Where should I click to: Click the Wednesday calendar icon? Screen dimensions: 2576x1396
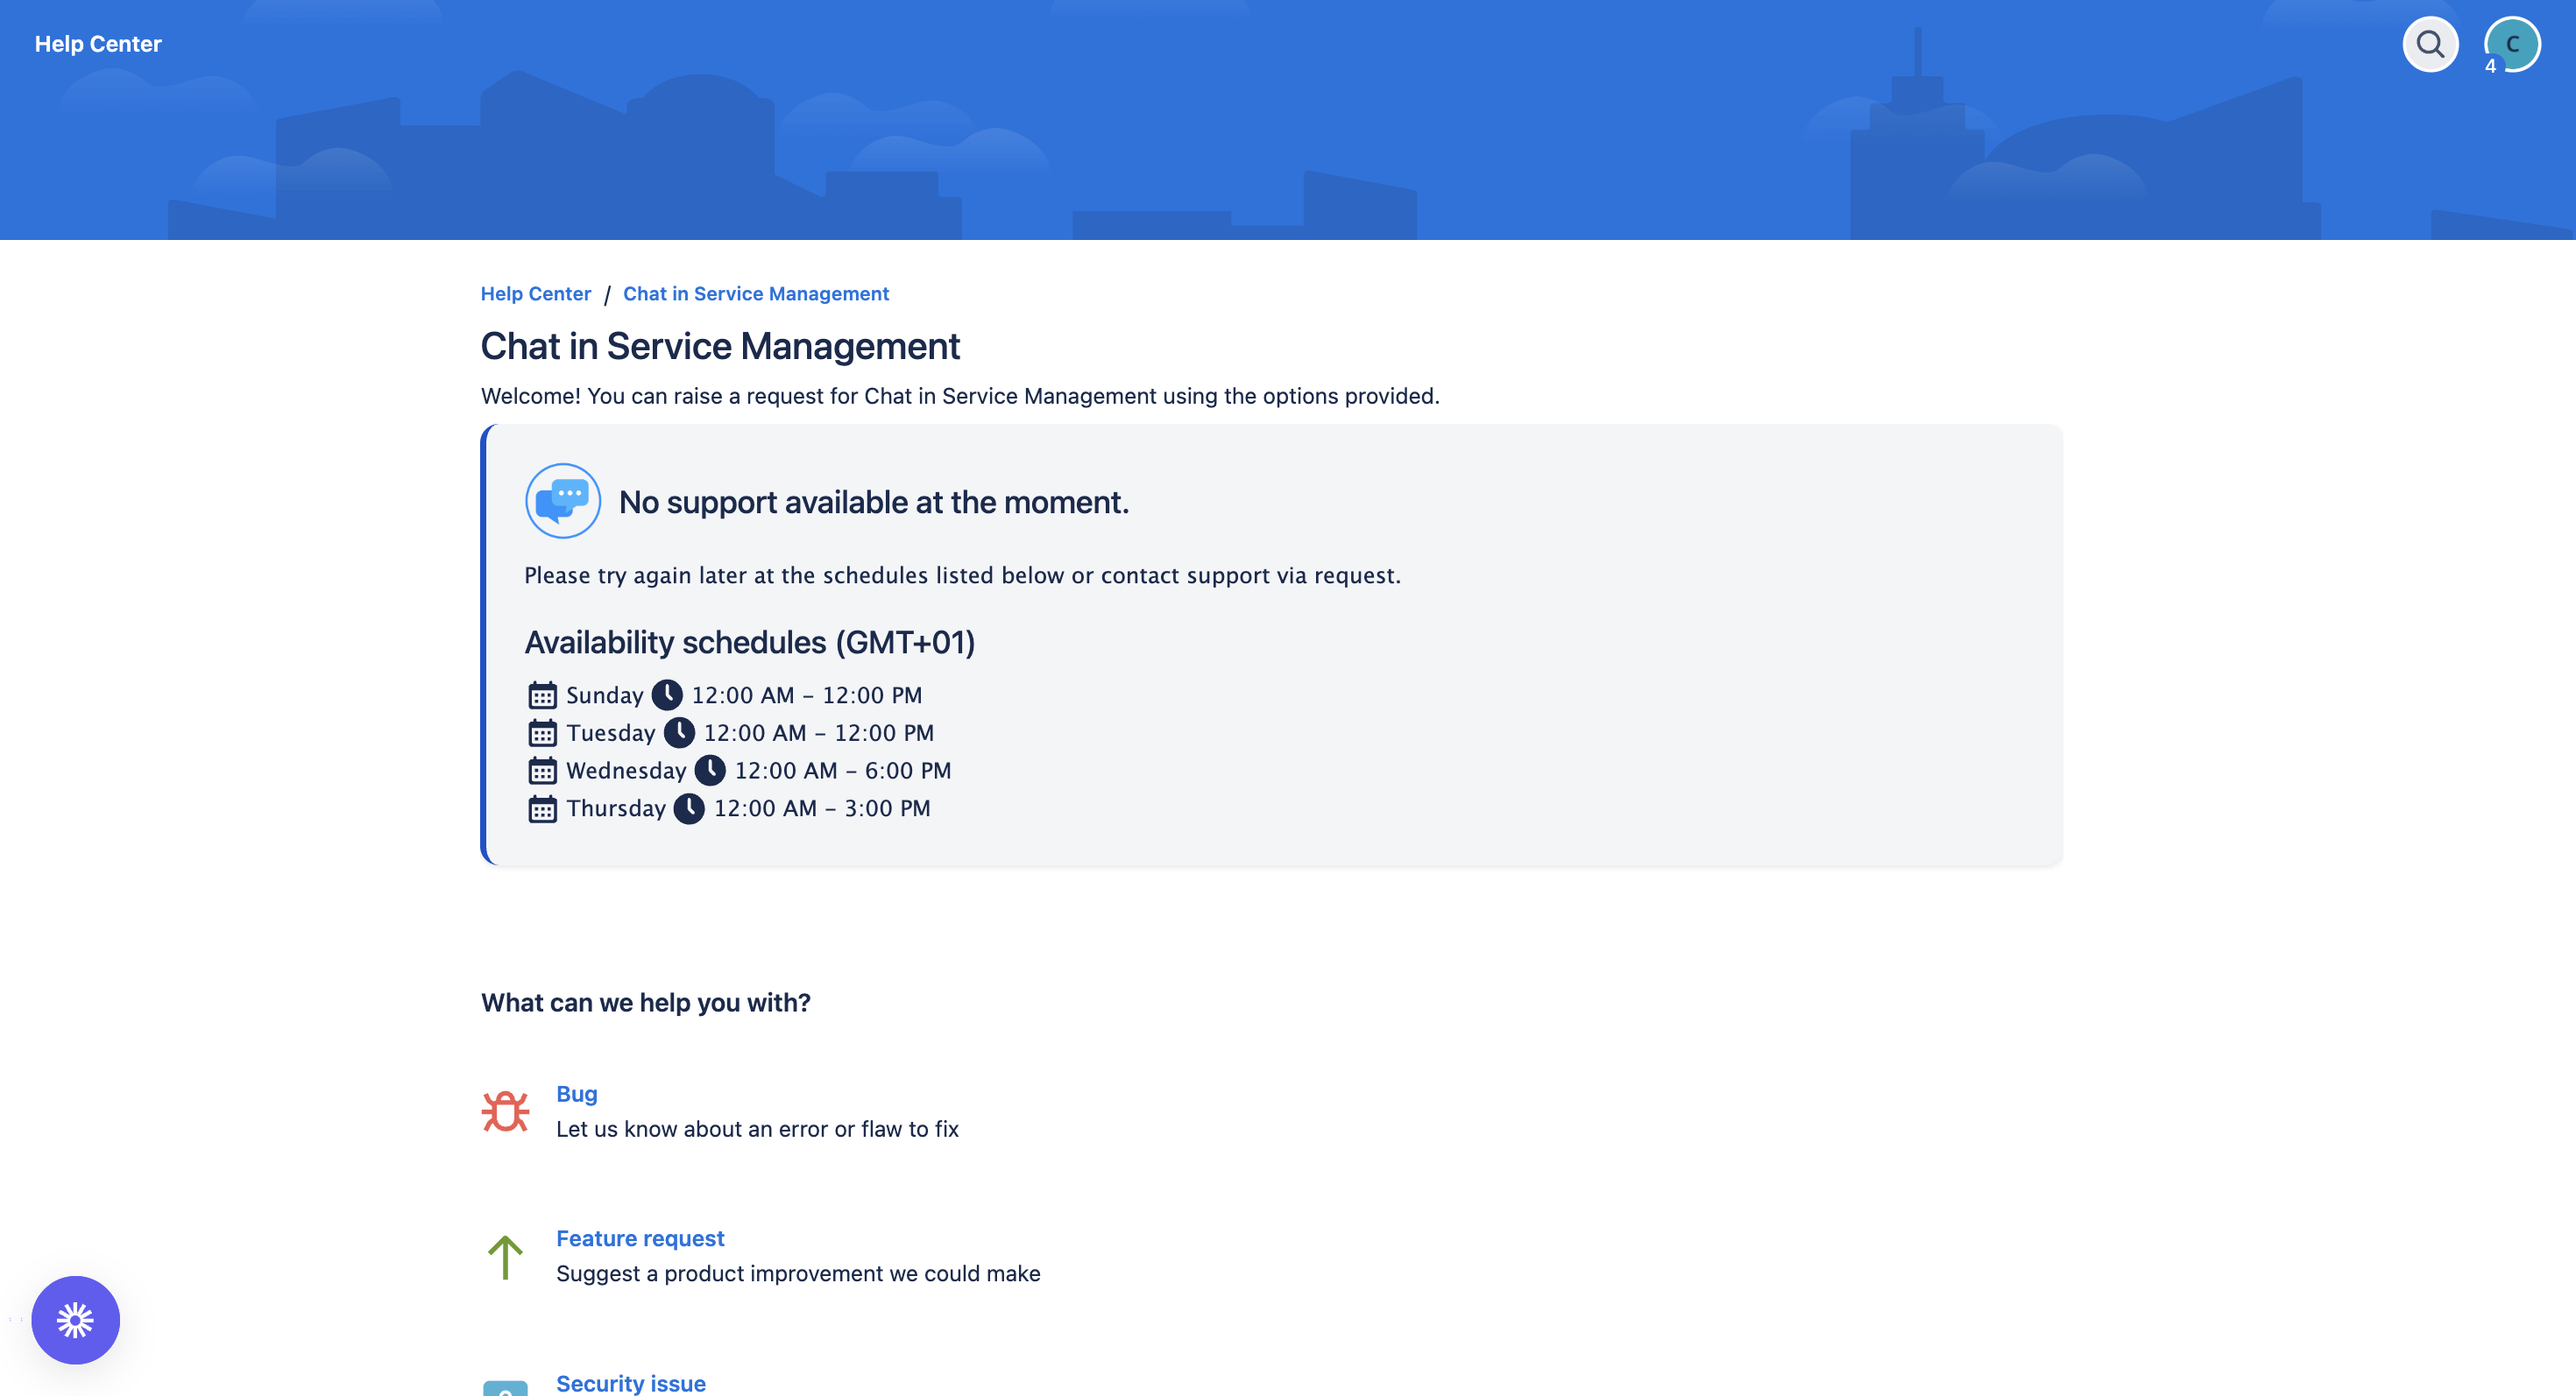(x=542, y=771)
